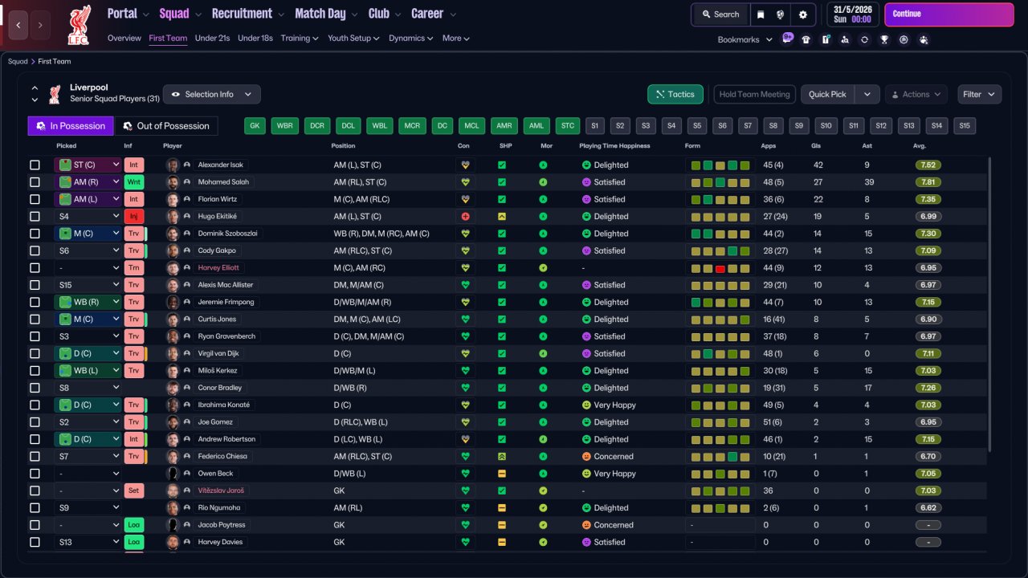Click Owen Beck's yellow sharpness icon
Viewport: 1028px width, 578px height.
pos(502,474)
